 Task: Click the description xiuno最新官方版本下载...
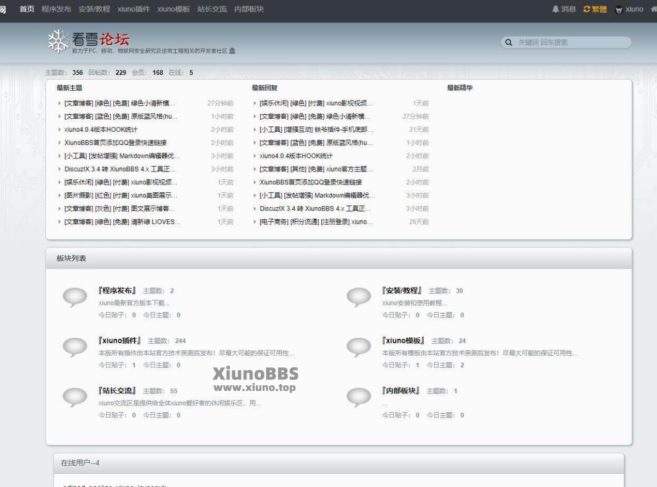tap(134, 303)
